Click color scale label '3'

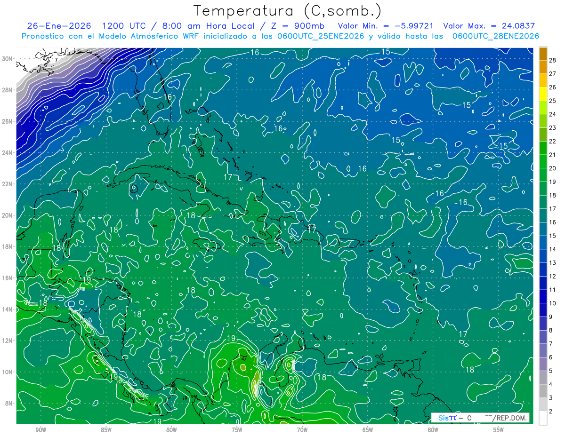[x=551, y=398]
